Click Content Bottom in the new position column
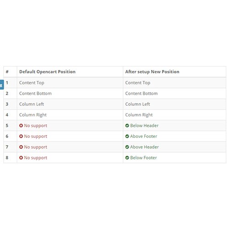Viewport: 229px width, 229px height. coord(142,93)
